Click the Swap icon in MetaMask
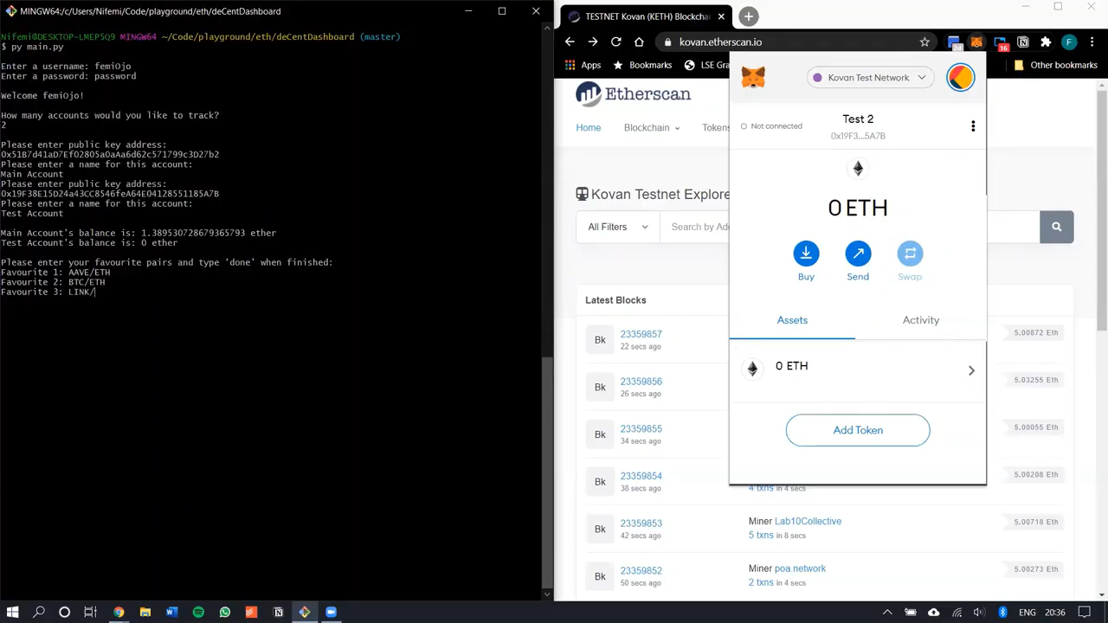Image resolution: width=1108 pixels, height=623 pixels. 910,254
